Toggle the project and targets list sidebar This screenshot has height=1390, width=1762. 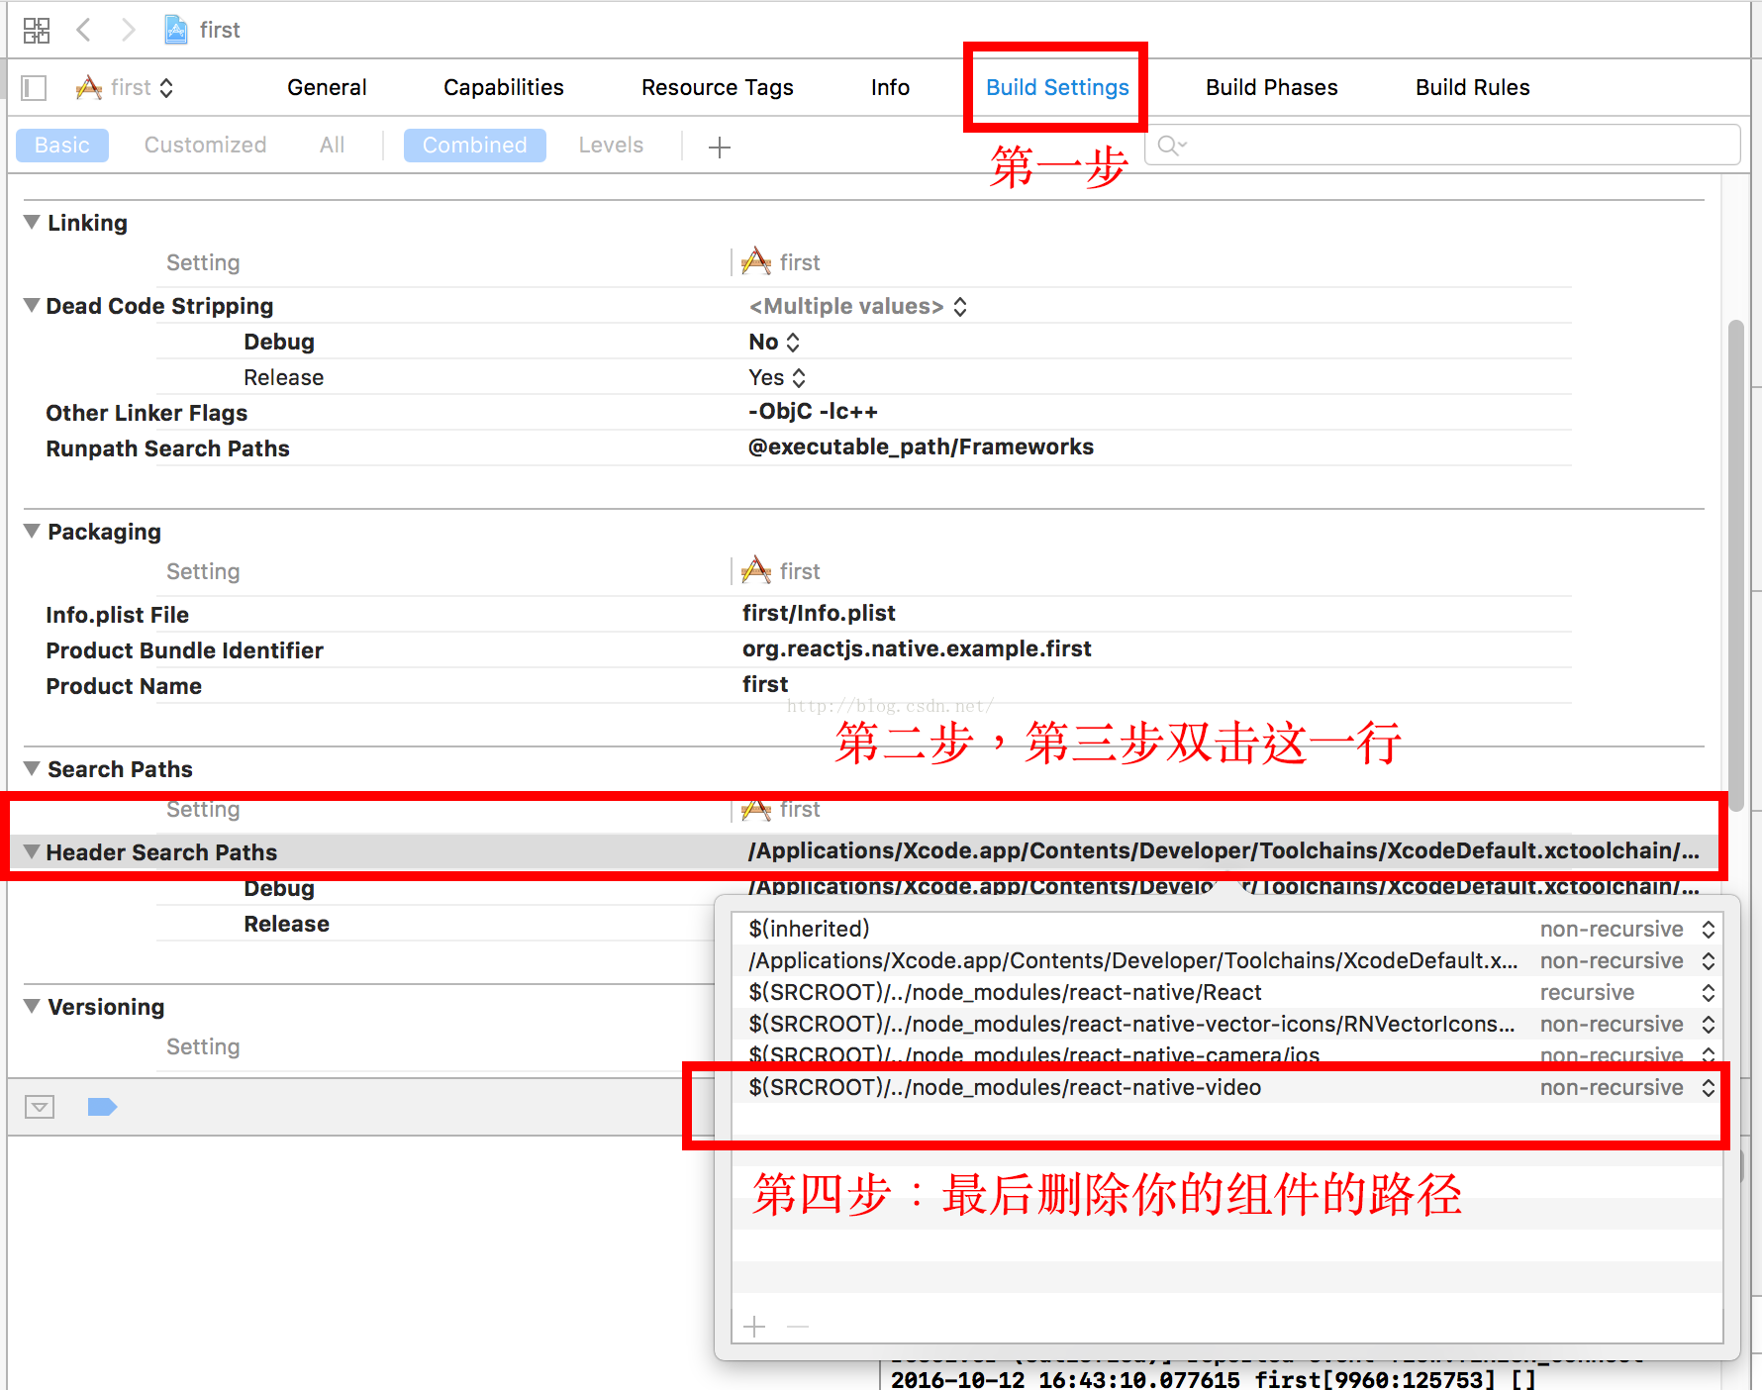click(x=34, y=88)
